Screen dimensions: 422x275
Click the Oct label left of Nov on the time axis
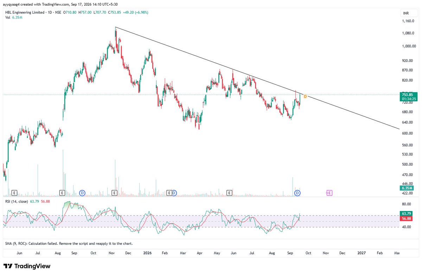click(x=94, y=253)
